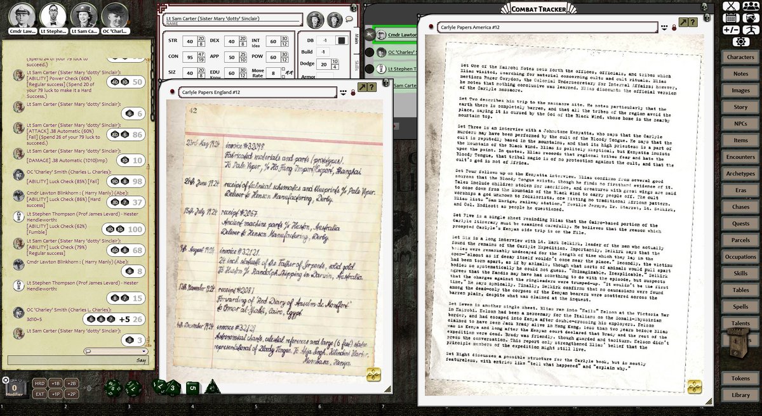The image size is (762, 416).
Task: Open Lt Sam Carter portrait in top-left bar
Action: [83, 15]
